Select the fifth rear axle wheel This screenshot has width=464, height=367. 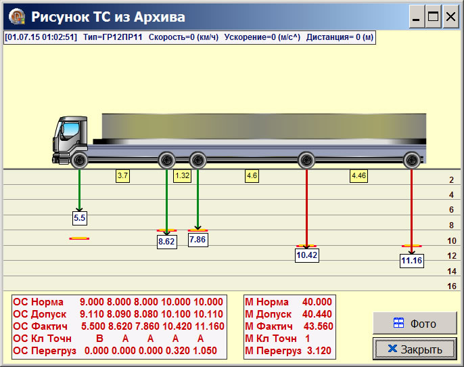pyautogui.click(x=411, y=160)
